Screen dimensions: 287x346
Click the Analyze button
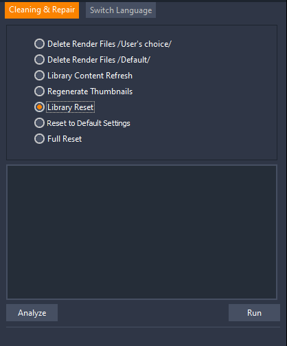coord(32,313)
